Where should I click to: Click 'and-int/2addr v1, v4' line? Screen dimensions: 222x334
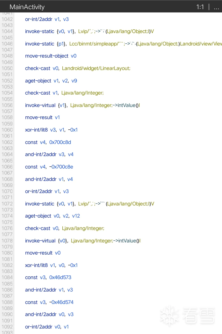click(49, 179)
